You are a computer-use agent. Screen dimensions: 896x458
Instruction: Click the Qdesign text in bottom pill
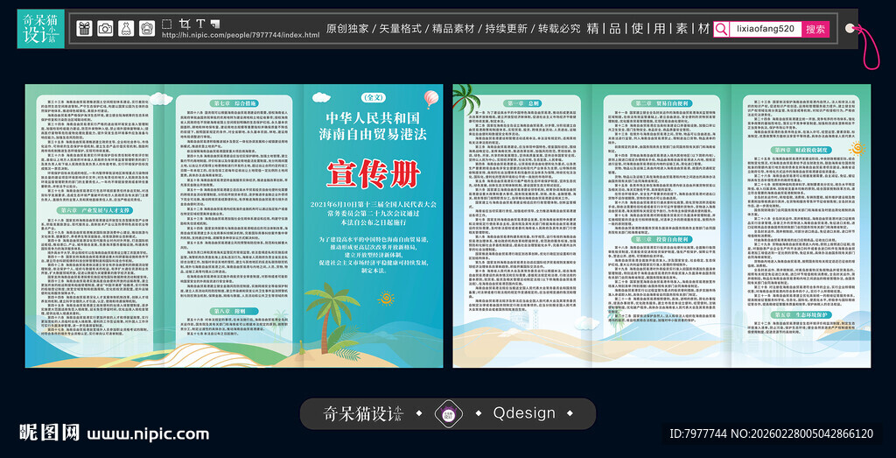[524, 412]
